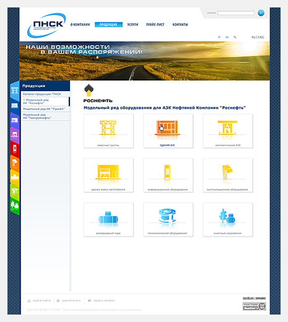Viewport: 288px width, 322px height.
Task: Click the search input field
Action: tap(236, 13)
